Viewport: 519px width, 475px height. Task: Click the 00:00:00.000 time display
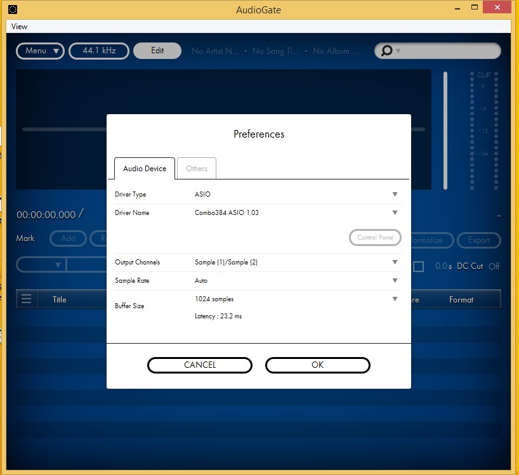click(x=46, y=215)
